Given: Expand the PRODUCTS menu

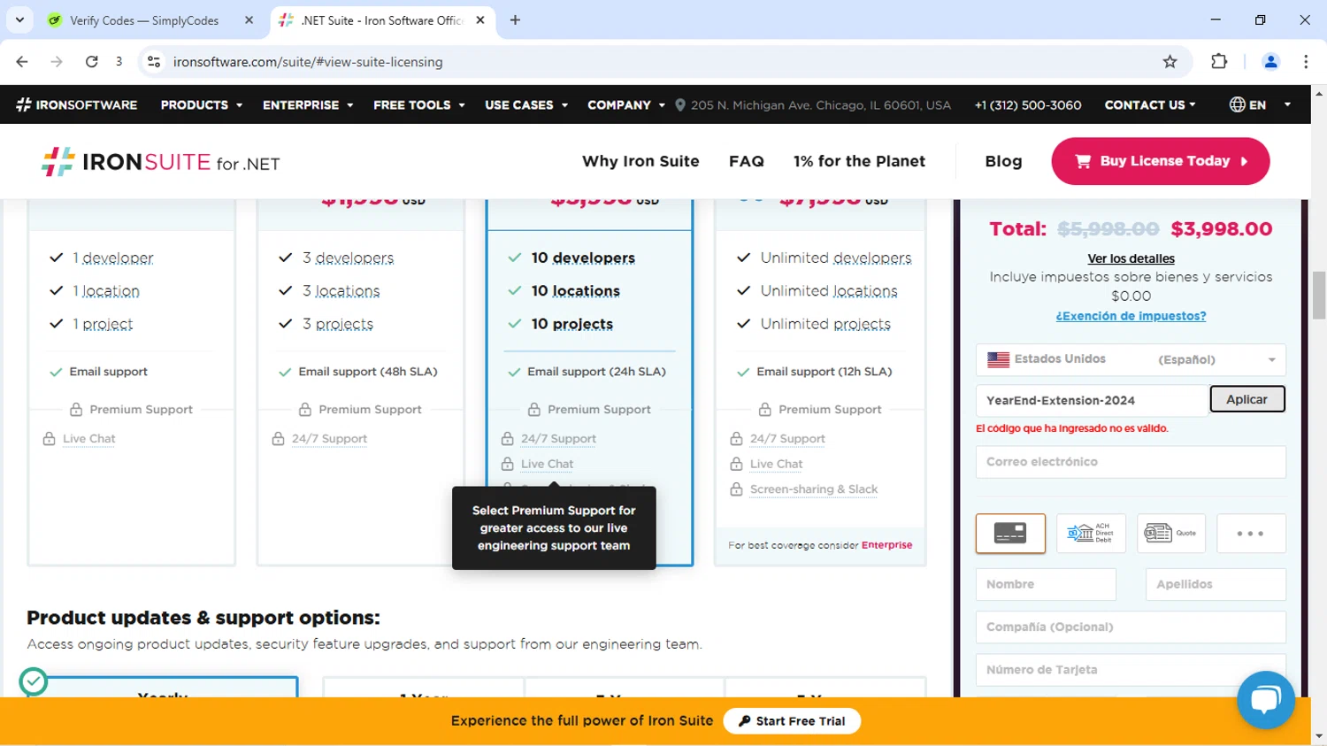Looking at the screenshot, I should pyautogui.click(x=201, y=104).
